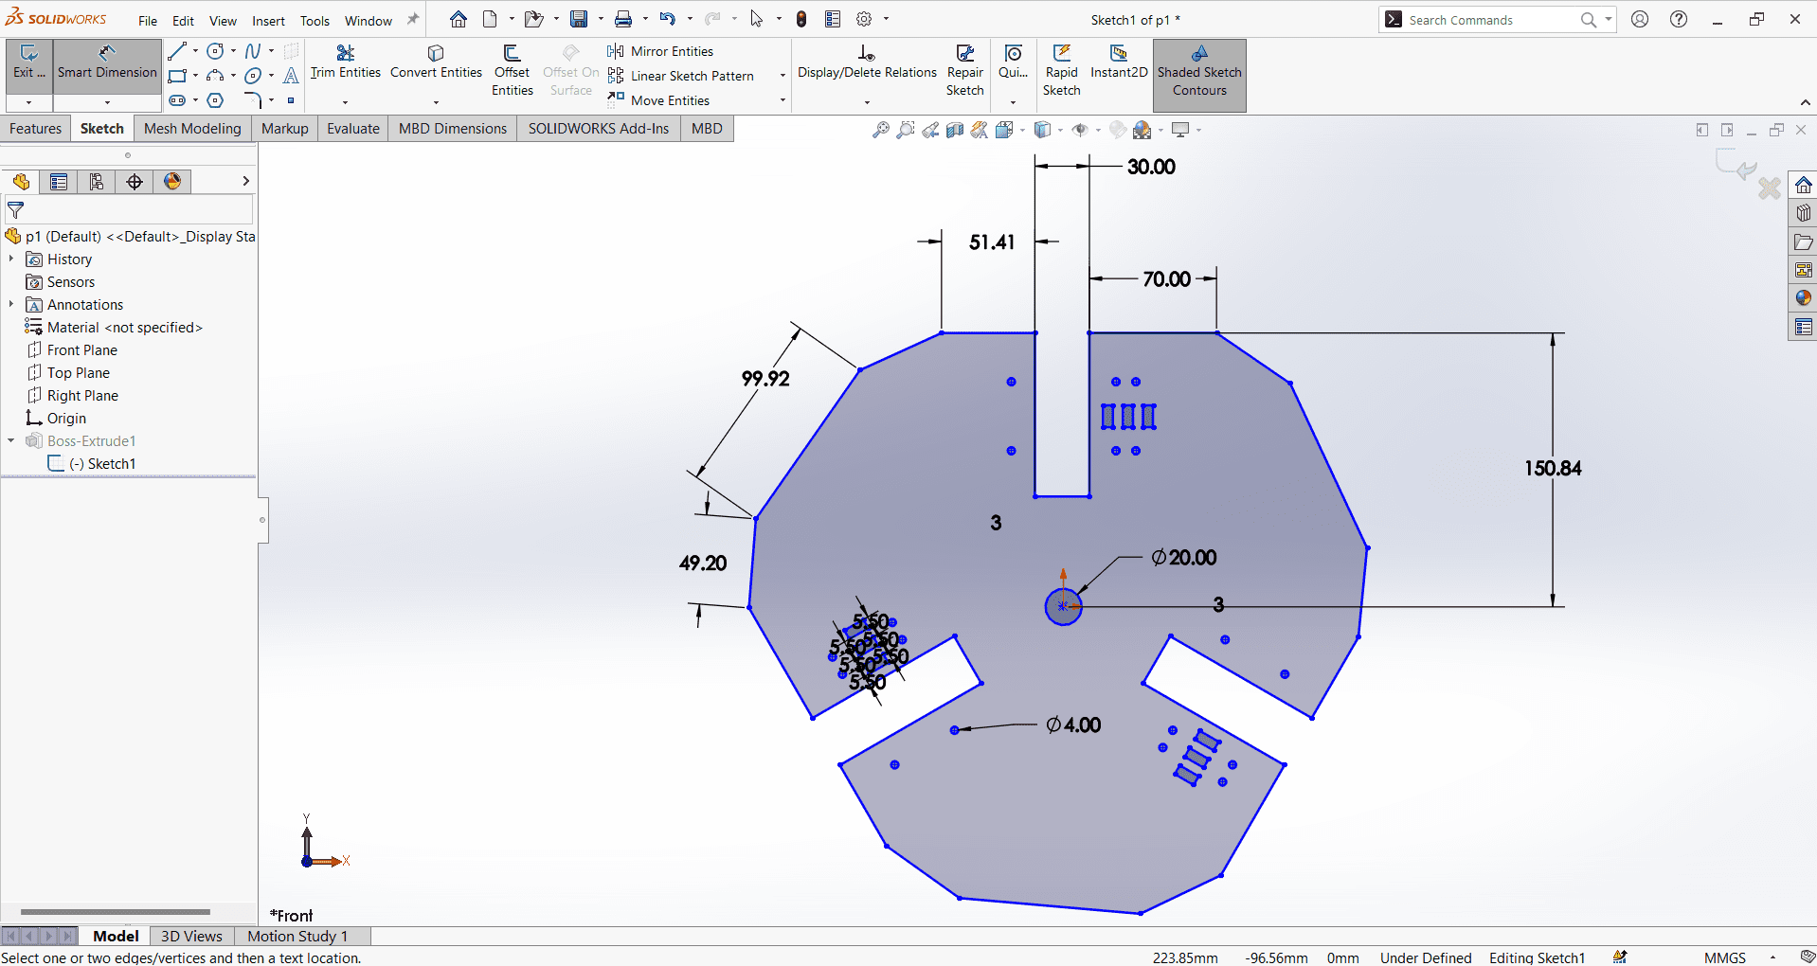
Task: Click Zoom to Fit in view toolbar
Action: [881, 130]
